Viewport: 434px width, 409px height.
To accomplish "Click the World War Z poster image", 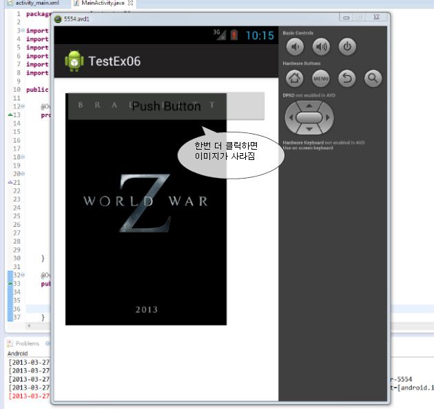I will [146, 209].
